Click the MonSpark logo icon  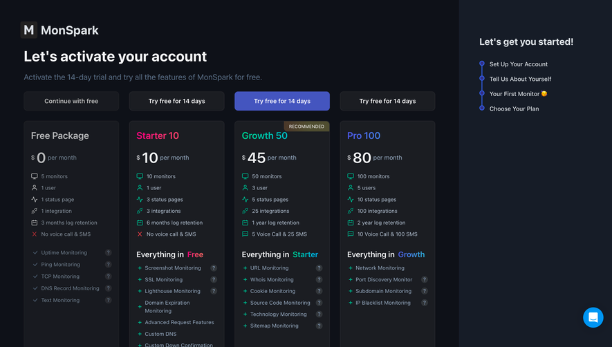coord(29,30)
